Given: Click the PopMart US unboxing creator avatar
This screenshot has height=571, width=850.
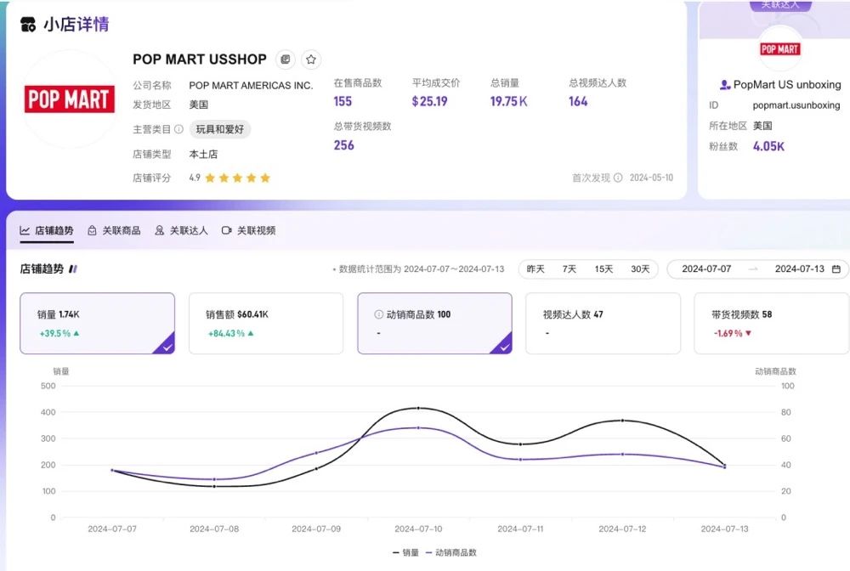Looking at the screenshot, I should 779,49.
